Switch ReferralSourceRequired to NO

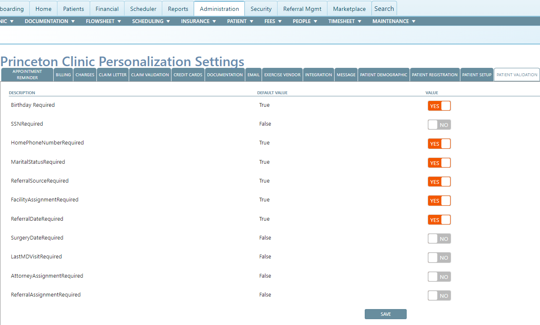[439, 181]
